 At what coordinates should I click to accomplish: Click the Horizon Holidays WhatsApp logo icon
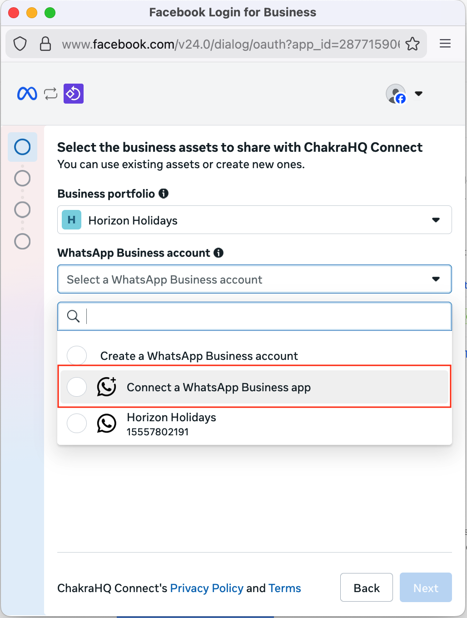[107, 424]
